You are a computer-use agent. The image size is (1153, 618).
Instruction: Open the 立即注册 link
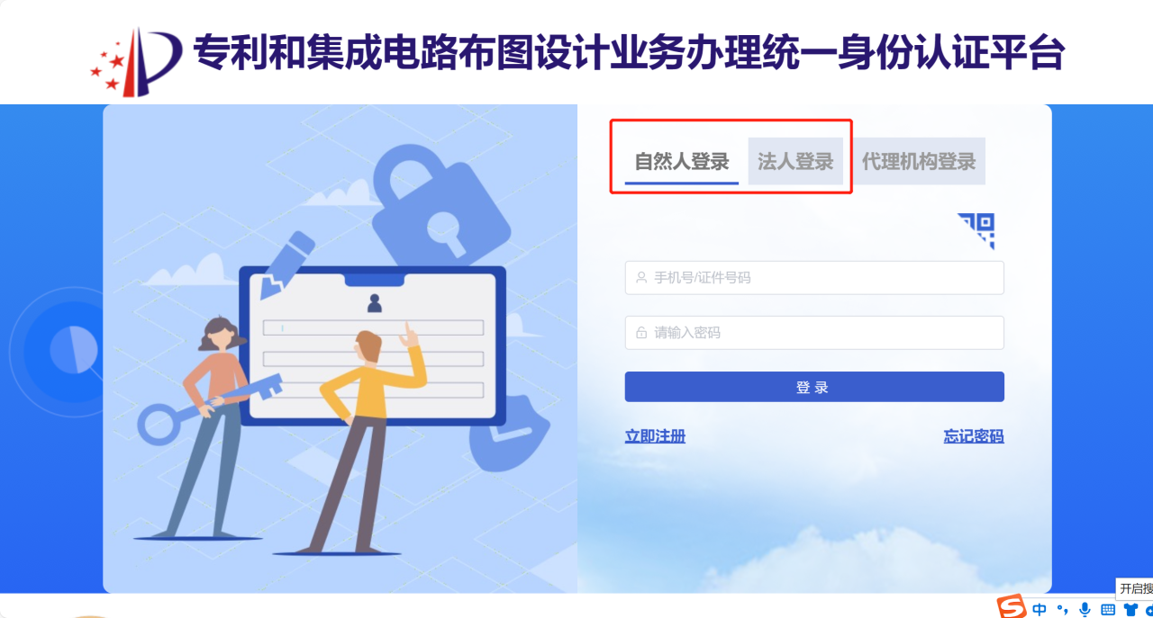point(655,436)
